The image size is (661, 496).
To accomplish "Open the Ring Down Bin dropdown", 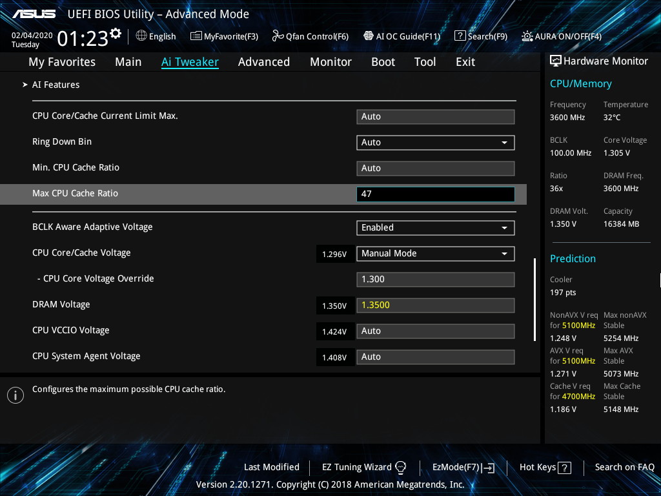I will [x=436, y=143].
